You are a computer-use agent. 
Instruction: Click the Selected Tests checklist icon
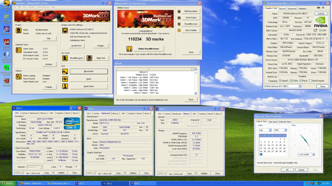click(x=19, y=50)
